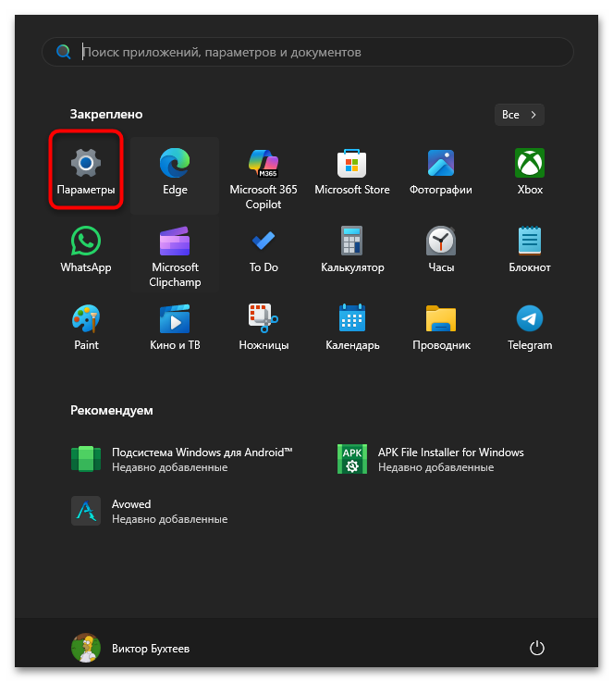Click the search apps input field
Screen dimensions: 613x682
(308, 52)
